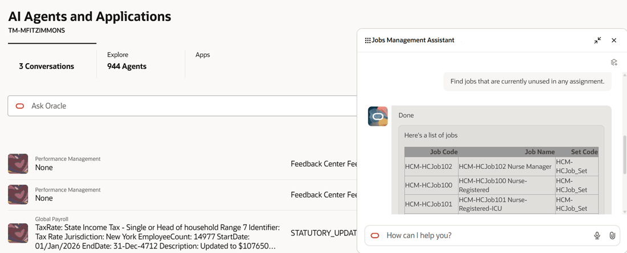Click the Set Code cell for HCM-HCJob101
The height and width of the screenshot is (253, 627).
point(577,204)
